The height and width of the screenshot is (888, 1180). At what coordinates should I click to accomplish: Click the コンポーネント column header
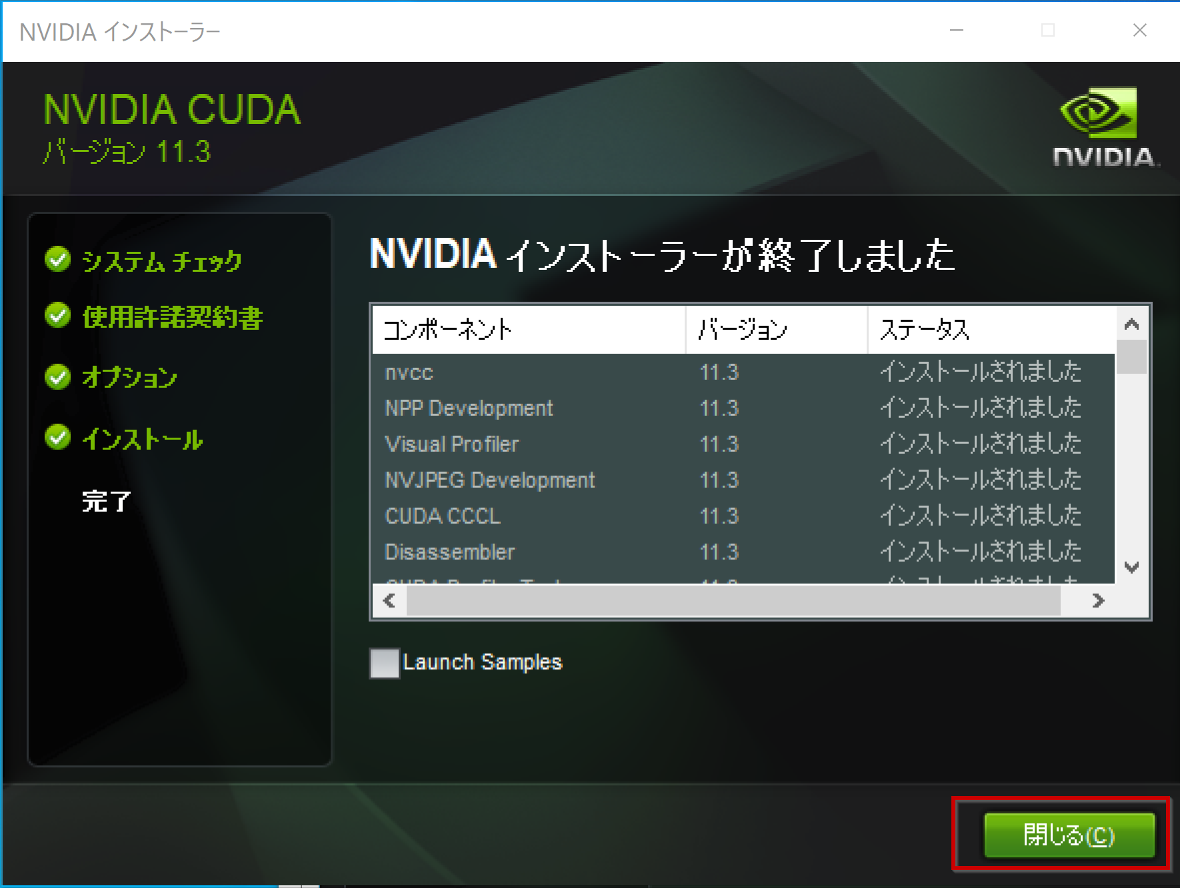pos(529,329)
